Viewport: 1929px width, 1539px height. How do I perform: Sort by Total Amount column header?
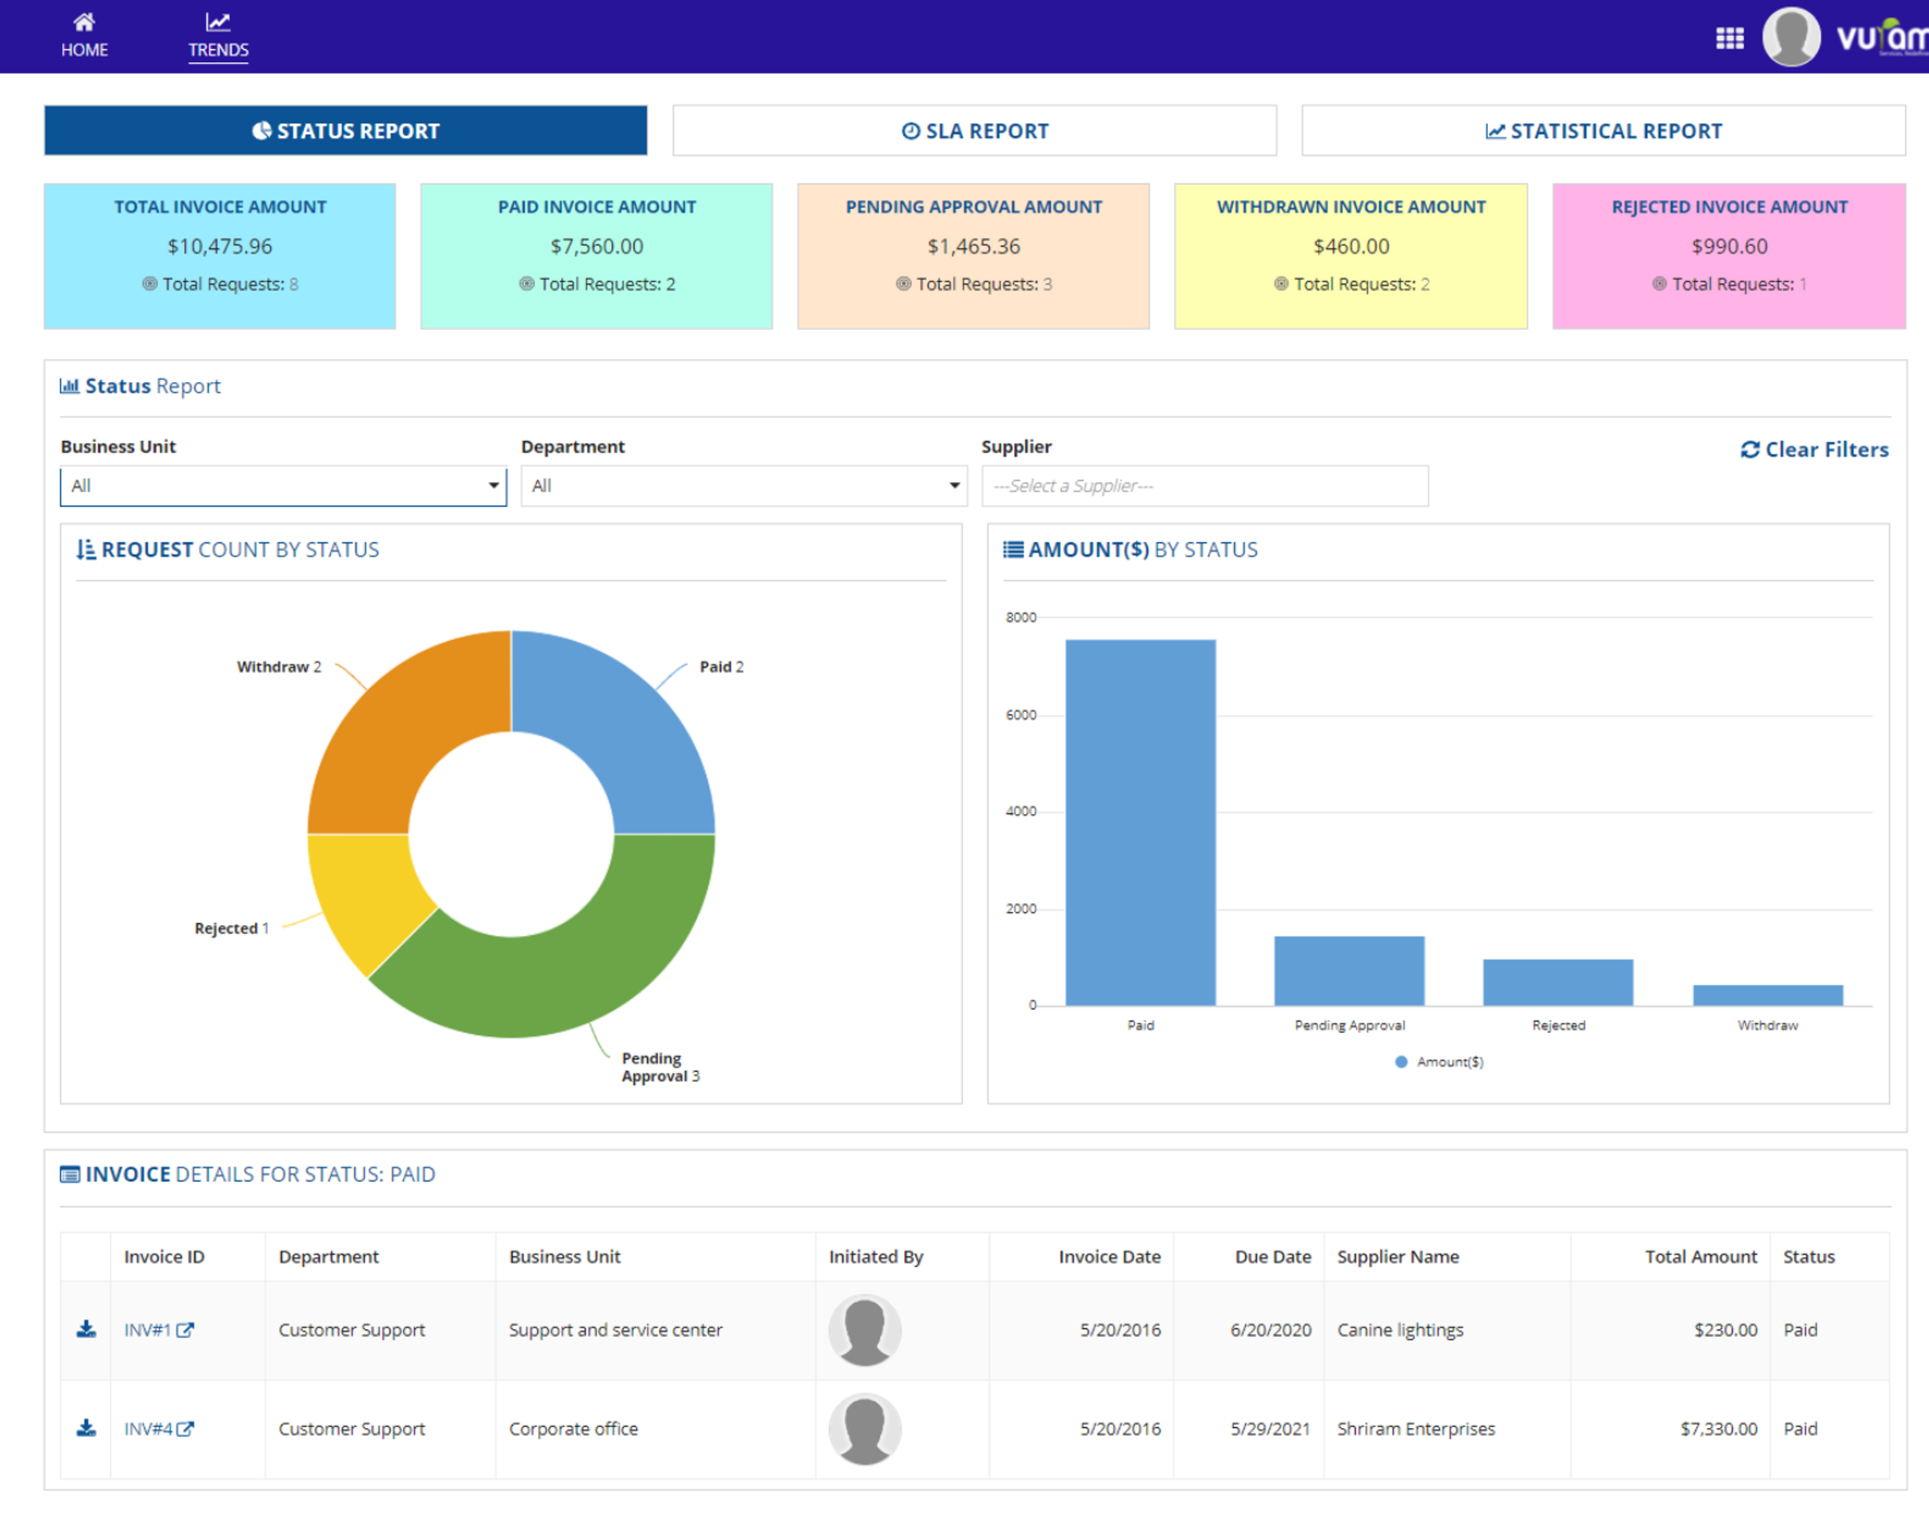tap(1701, 1257)
